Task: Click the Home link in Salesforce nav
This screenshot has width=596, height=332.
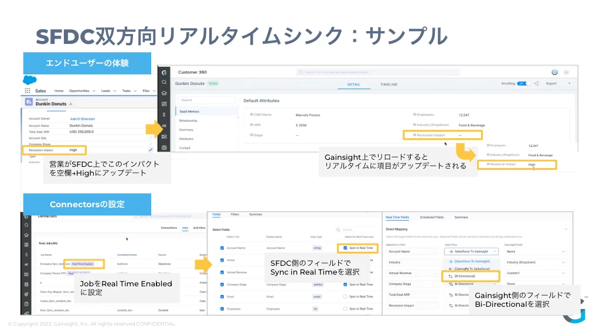Action: (59, 91)
